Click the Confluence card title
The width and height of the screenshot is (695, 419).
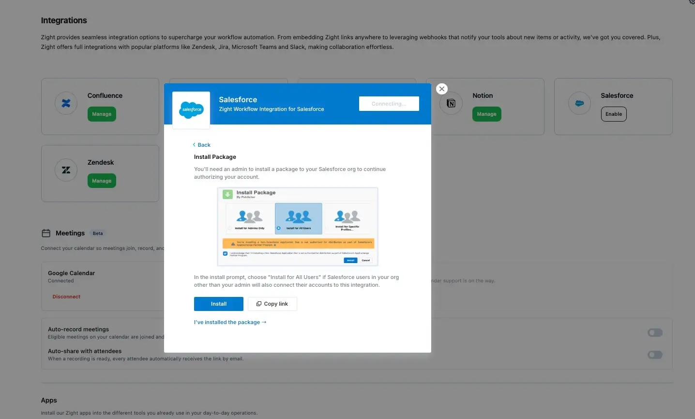point(105,95)
